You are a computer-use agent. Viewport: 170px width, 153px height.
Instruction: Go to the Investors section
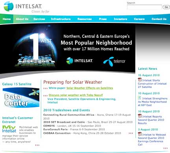(120, 19)
